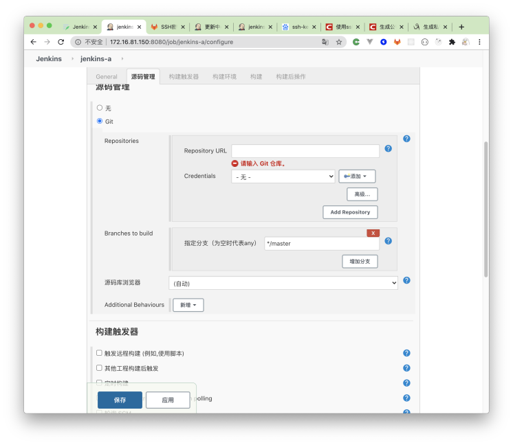
Task: Open the blue circular extension icon
Action: [x=384, y=42]
